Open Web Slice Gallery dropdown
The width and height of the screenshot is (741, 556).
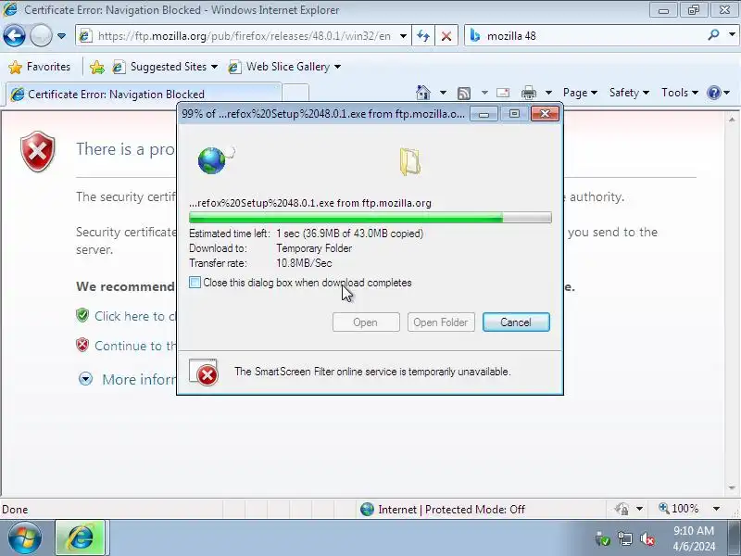tap(284, 67)
